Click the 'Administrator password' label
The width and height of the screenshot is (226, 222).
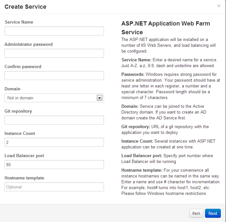[x=28, y=45]
